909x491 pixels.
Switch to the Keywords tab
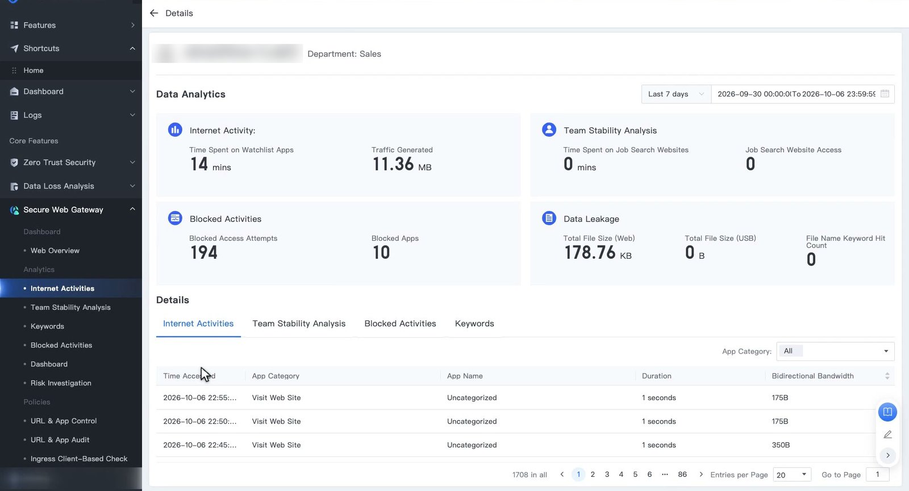pos(474,324)
